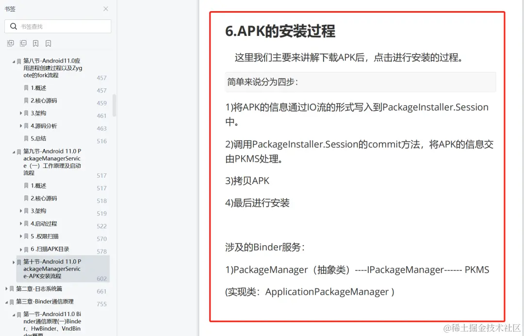
Task: Expand 3.架构 on page 519
Action: (x=21, y=211)
